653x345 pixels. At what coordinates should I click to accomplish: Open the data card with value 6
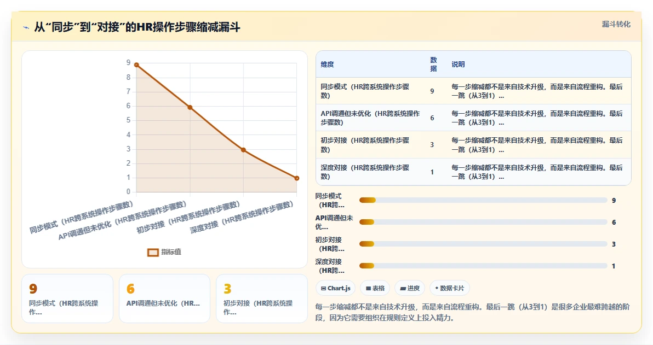coord(164,299)
